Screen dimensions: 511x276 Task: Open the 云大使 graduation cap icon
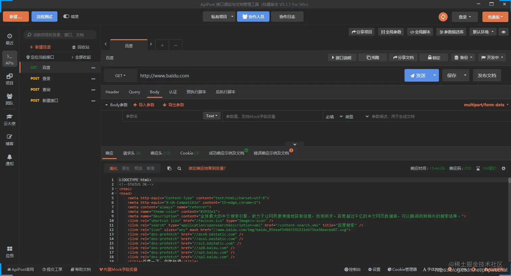[x=9, y=120]
